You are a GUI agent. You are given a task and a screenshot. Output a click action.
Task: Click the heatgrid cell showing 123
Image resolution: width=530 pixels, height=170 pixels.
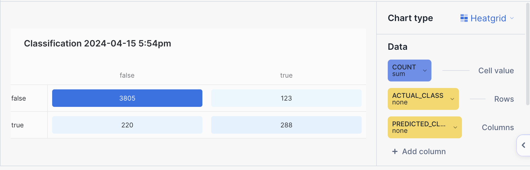click(x=286, y=98)
